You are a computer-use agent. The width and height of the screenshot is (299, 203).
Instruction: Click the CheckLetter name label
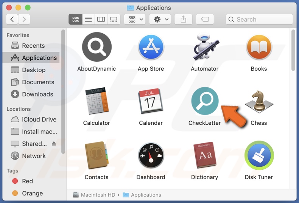pos(205,123)
